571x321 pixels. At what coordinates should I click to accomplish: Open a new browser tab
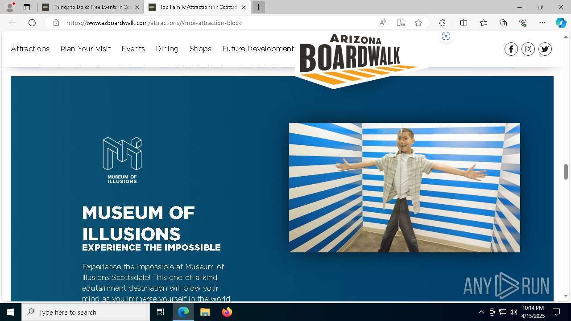tap(258, 7)
